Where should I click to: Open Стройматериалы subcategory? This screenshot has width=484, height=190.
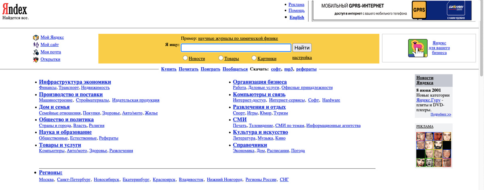point(93,100)
